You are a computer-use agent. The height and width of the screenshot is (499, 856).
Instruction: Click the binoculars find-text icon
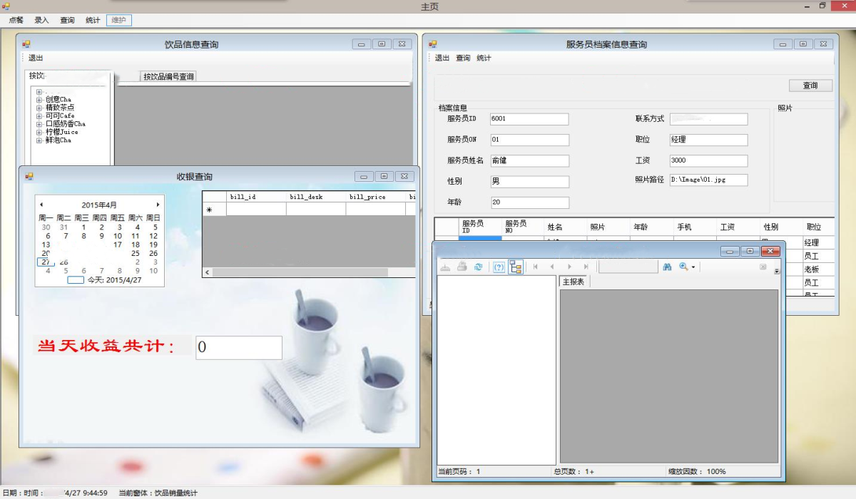[668, 267]
